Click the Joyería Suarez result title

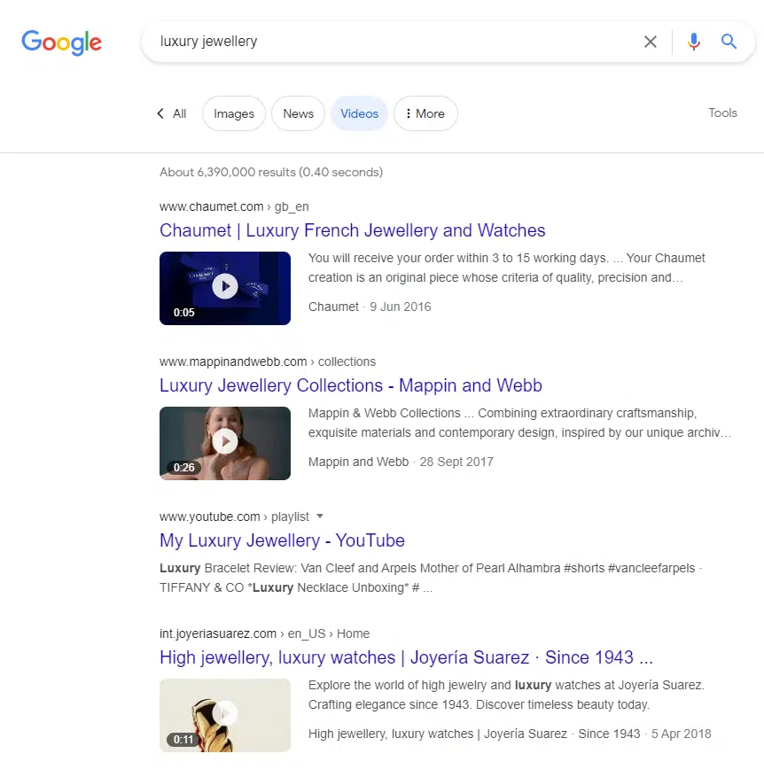404,657
